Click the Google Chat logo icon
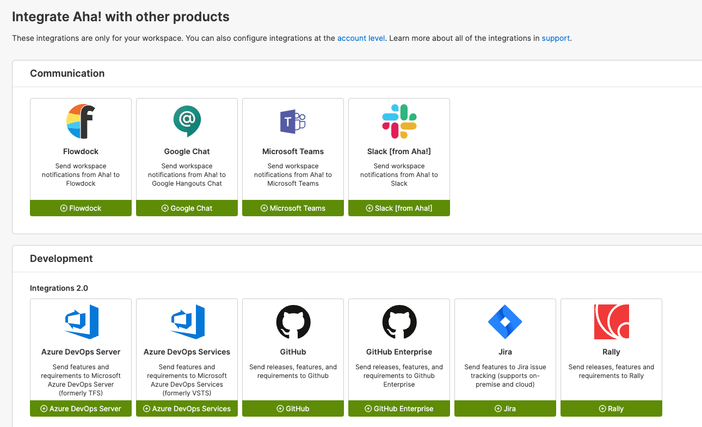The width and height of the screenshot is (702, 427). pyautogui.click(x=187, y=121)
